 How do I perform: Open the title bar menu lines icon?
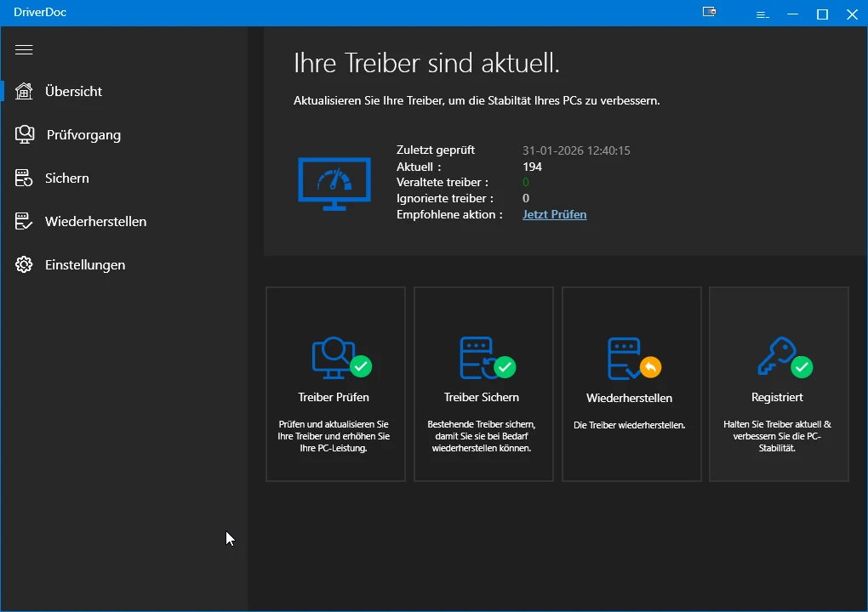[x=762, y=14]
